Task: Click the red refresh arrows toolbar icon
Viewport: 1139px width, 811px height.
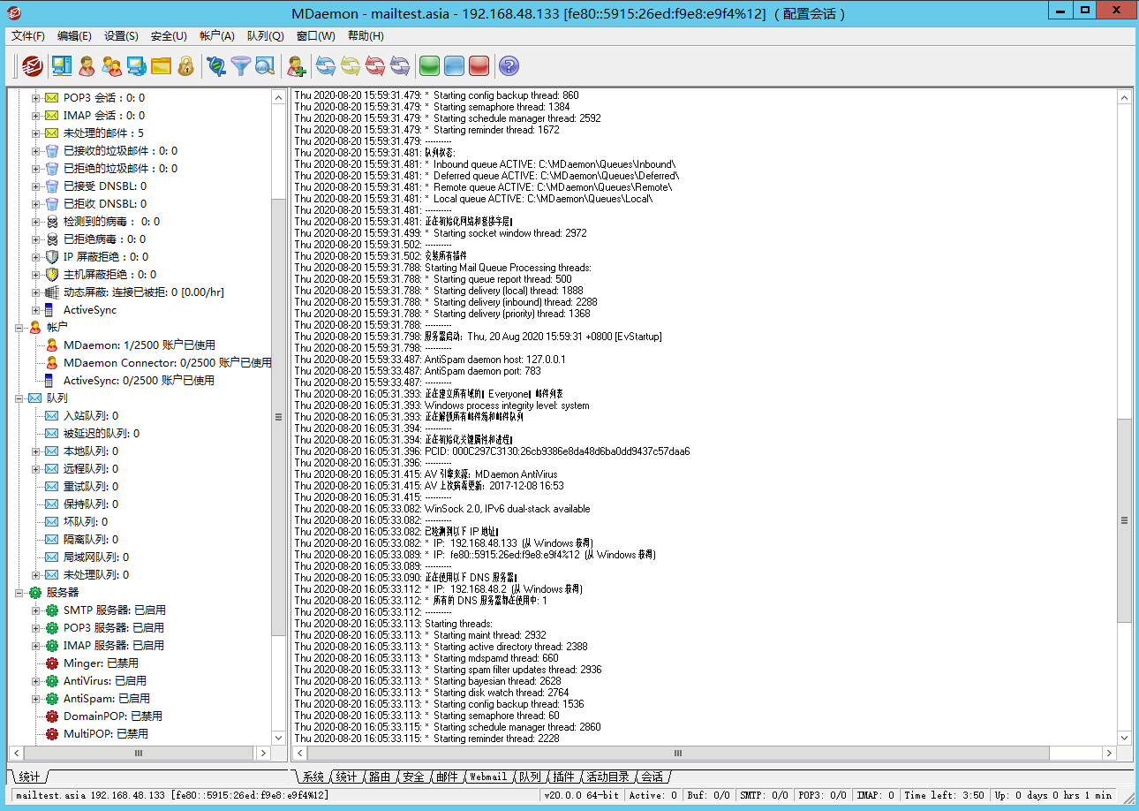Action: coord(375,65)
